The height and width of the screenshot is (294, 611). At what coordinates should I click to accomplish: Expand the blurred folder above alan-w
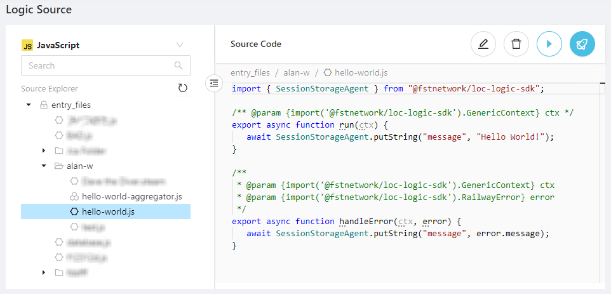tap(44, 150)
